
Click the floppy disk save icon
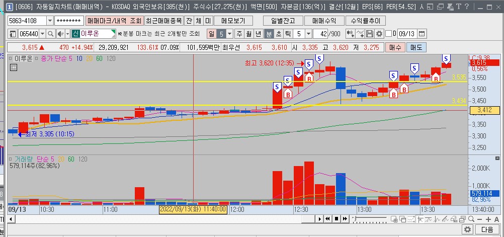[370, 34]
